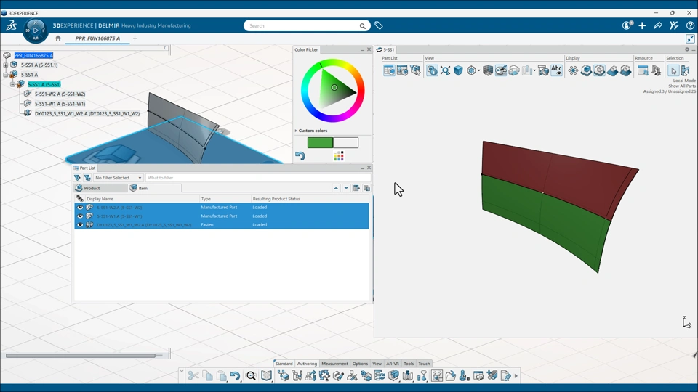Click the green custom color swatch
Screen dimensions: 698x392
pyautogui.click(x=320, y=143)
